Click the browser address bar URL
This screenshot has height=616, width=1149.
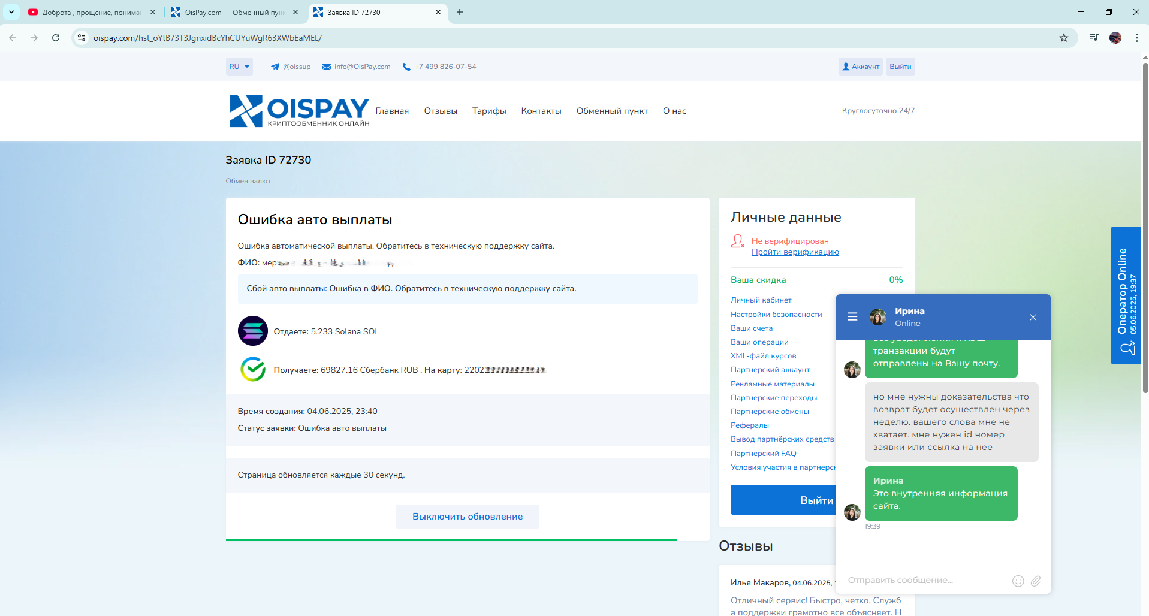pos(207,38)
